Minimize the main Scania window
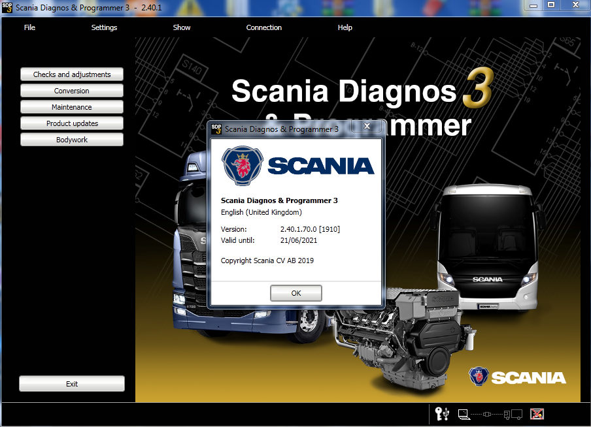 [533, 5]
